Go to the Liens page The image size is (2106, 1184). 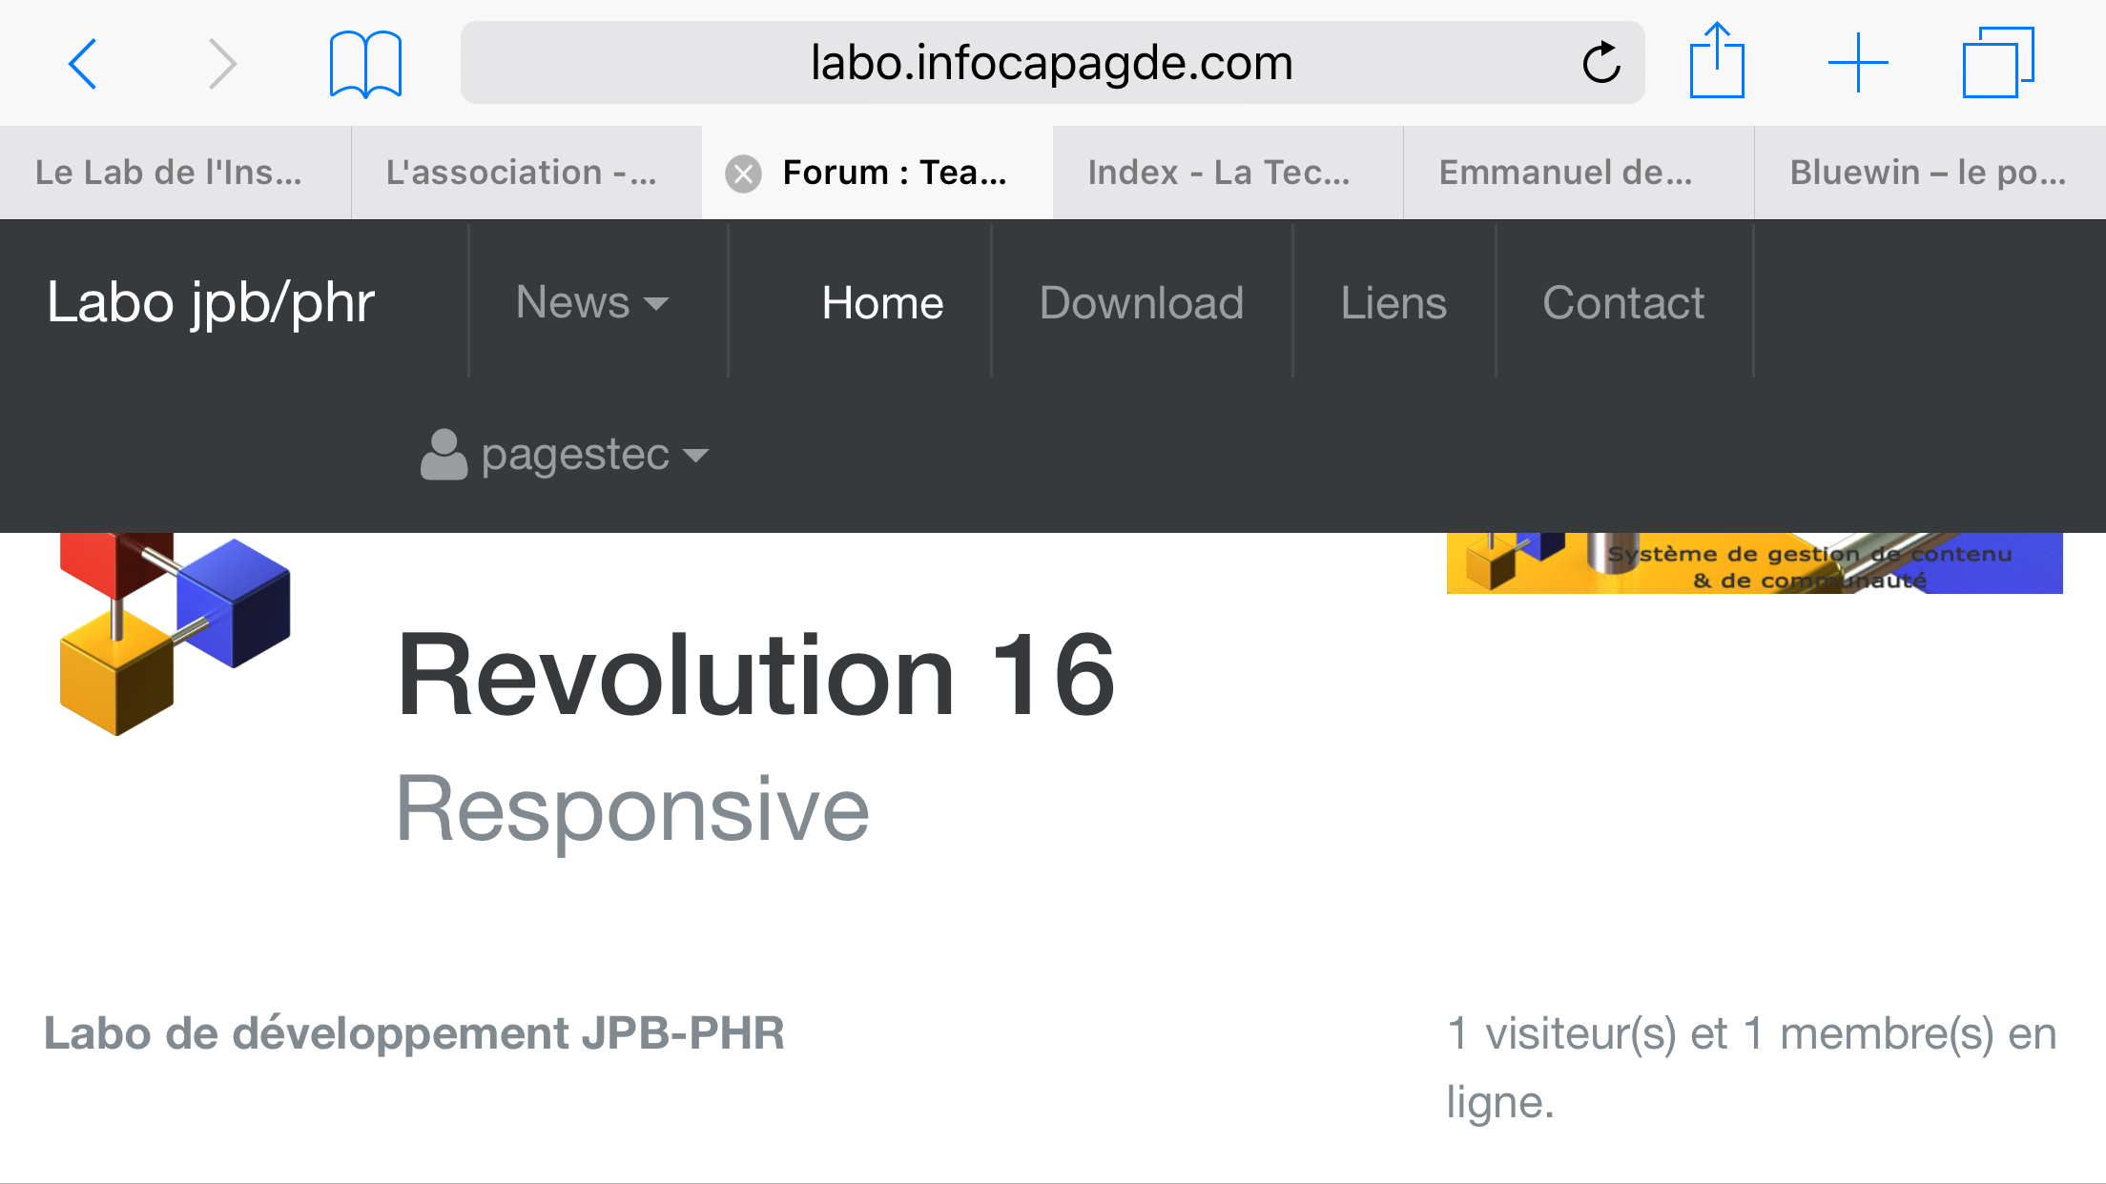click(x=1393, y=302)
